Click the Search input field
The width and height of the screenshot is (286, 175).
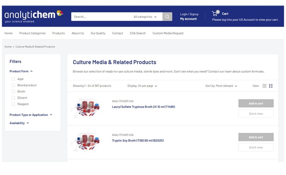pyautogui.click(x=100, y=17)
